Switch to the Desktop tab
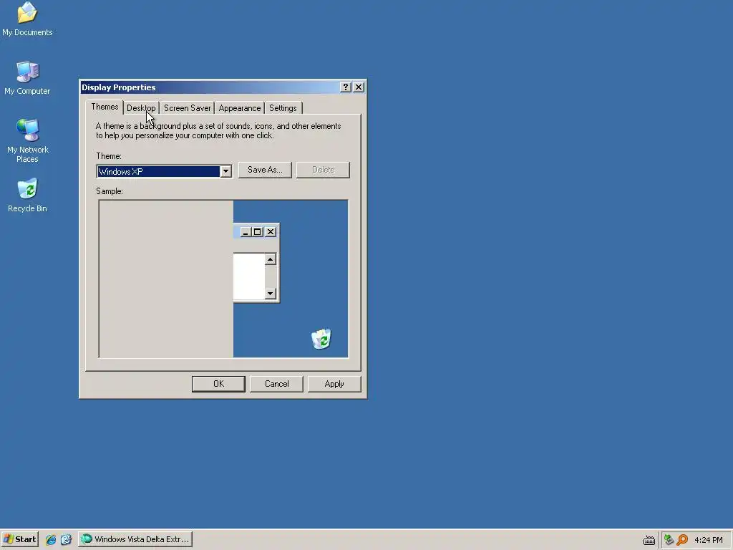 (141, 108)
